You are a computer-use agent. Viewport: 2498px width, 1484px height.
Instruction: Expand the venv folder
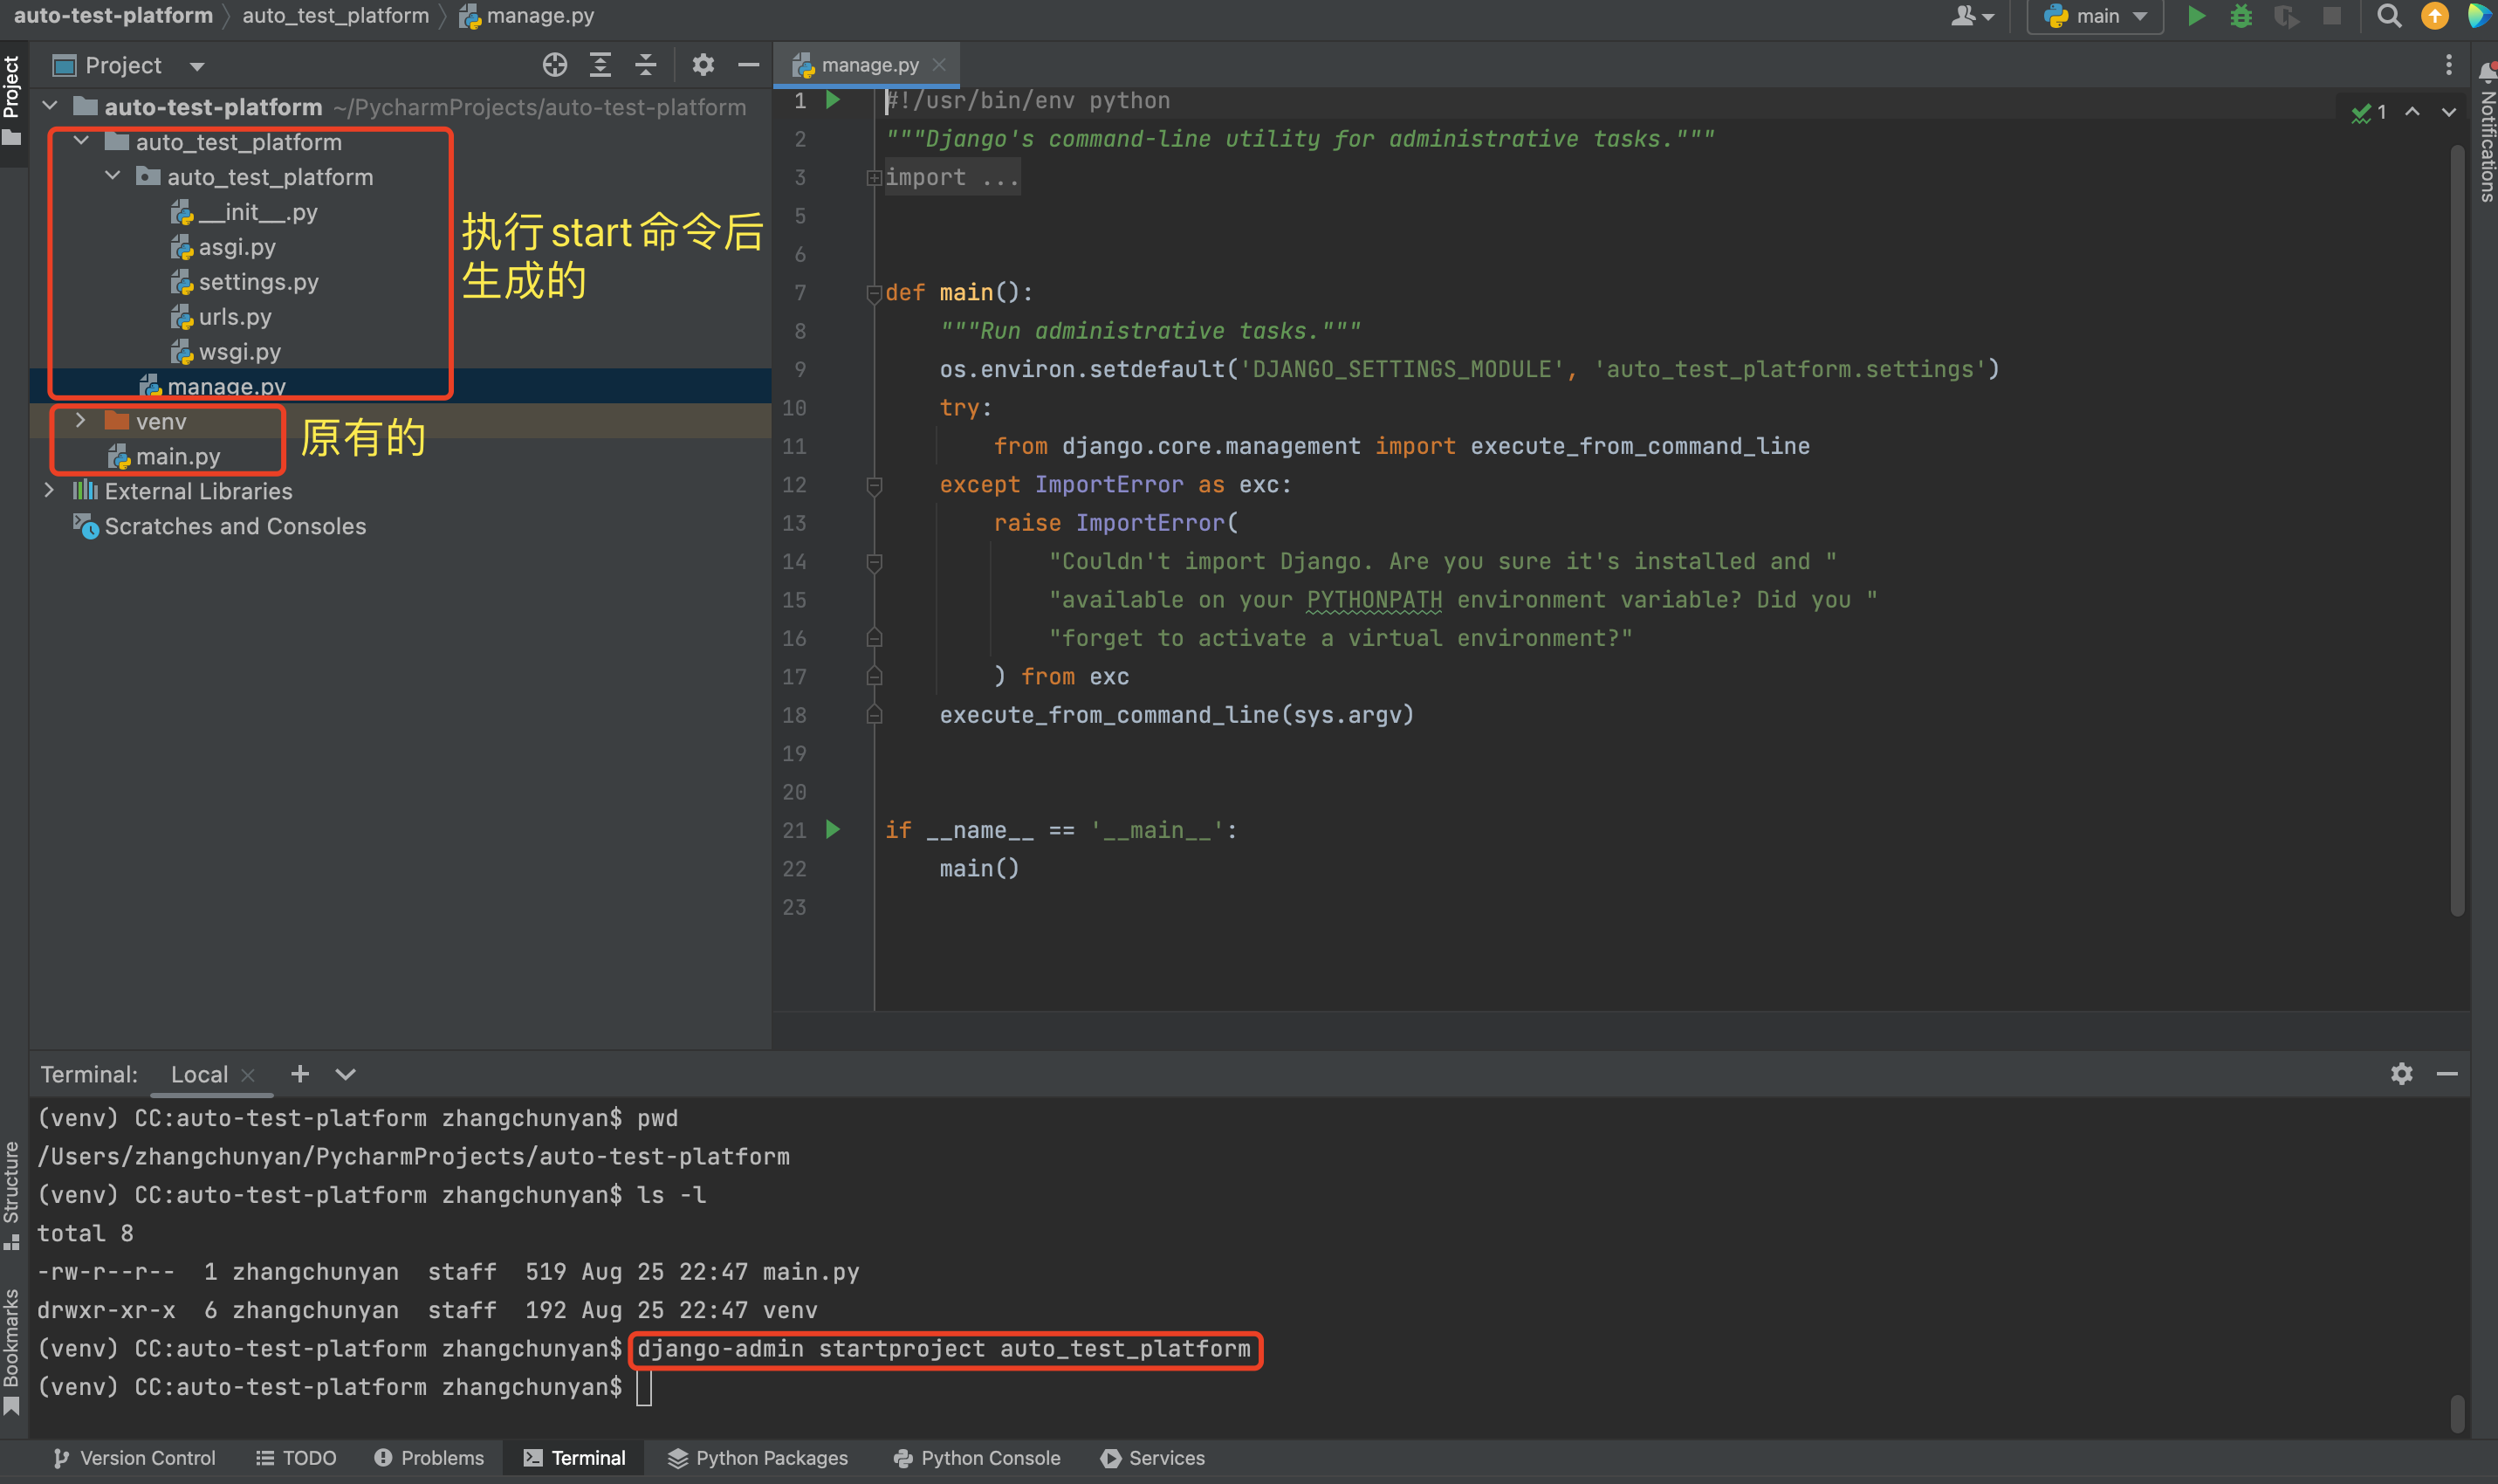point(81,421)
